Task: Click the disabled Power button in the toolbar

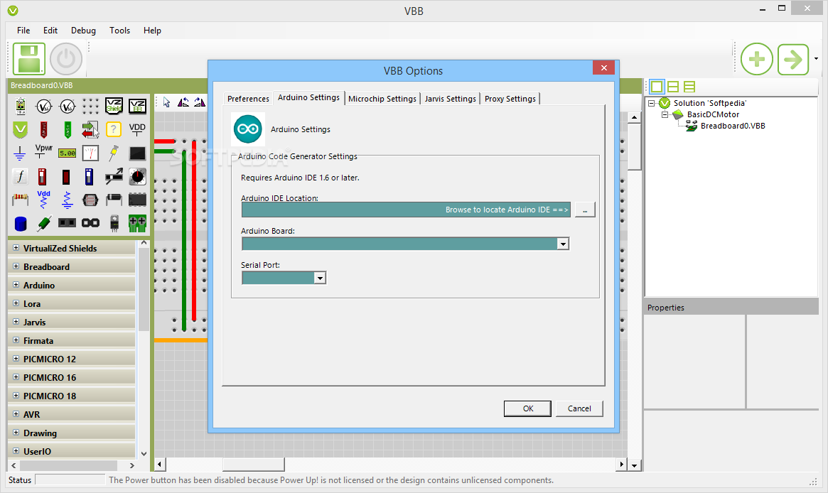Action: point(66,58)
